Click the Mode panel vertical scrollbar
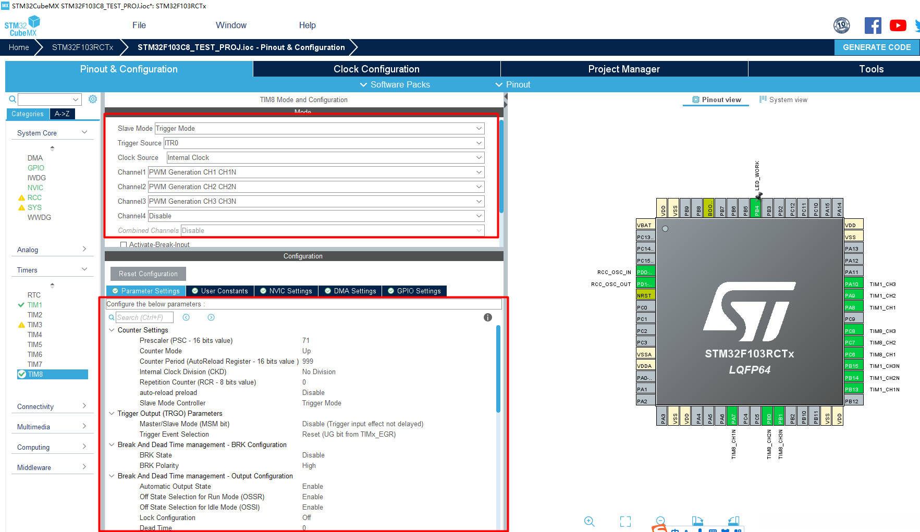The image size is (920, 532). click(x=501, y=166)
